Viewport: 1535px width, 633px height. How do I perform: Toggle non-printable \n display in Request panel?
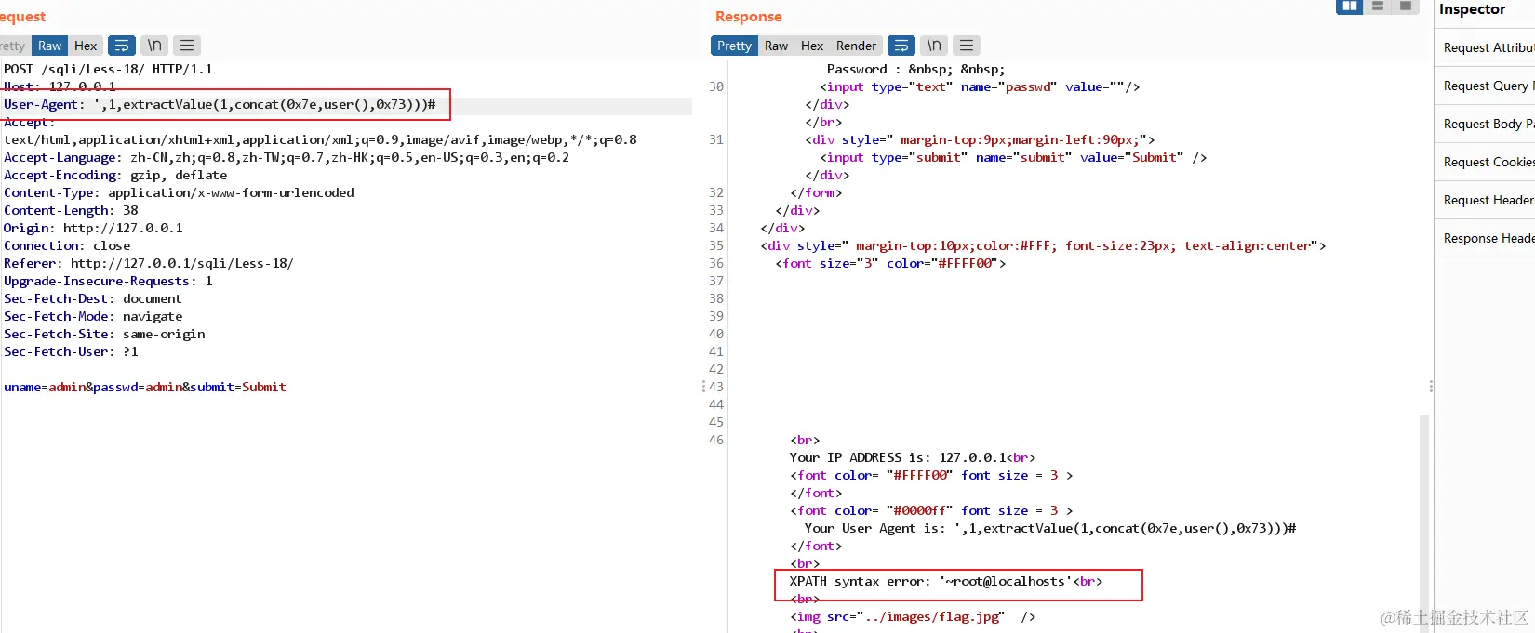point(154,46)
